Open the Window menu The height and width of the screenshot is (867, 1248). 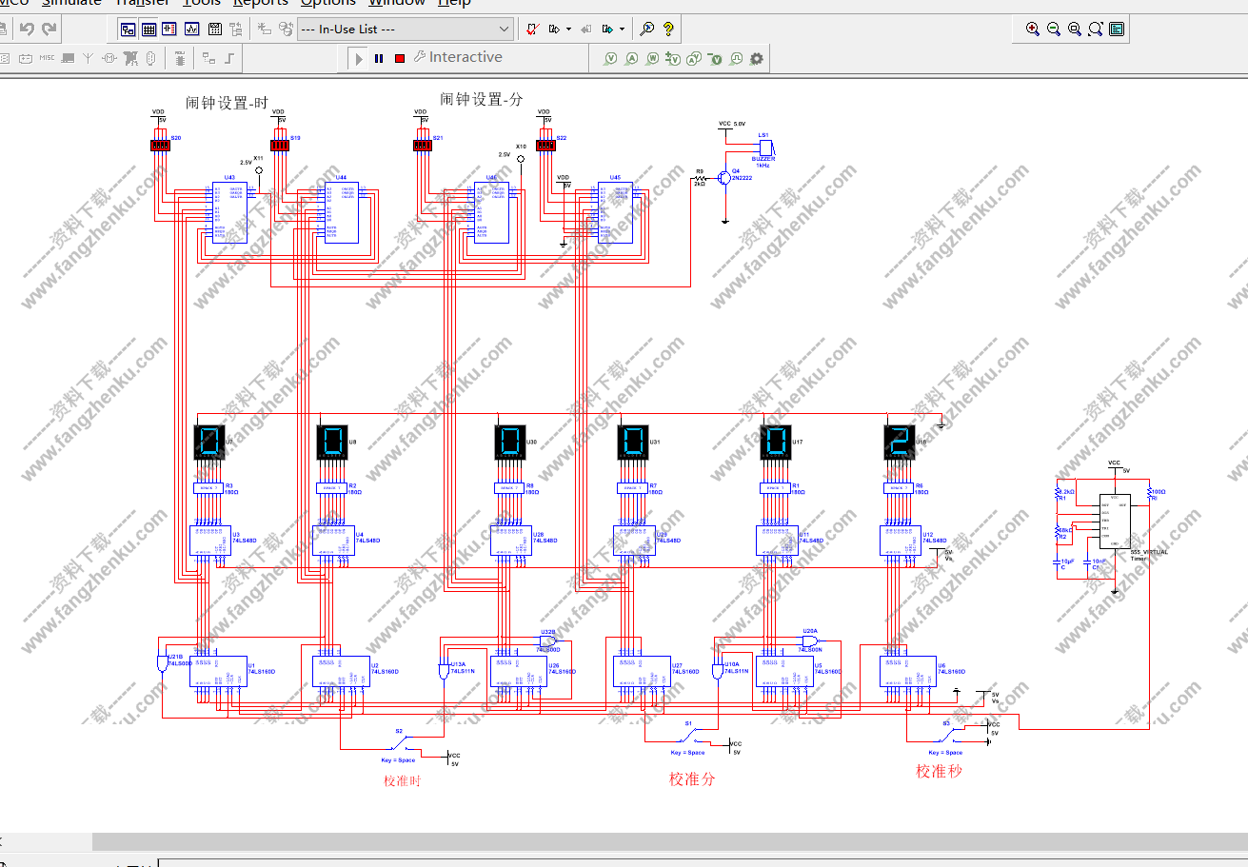pyautogui.click(x=396, y=3)
